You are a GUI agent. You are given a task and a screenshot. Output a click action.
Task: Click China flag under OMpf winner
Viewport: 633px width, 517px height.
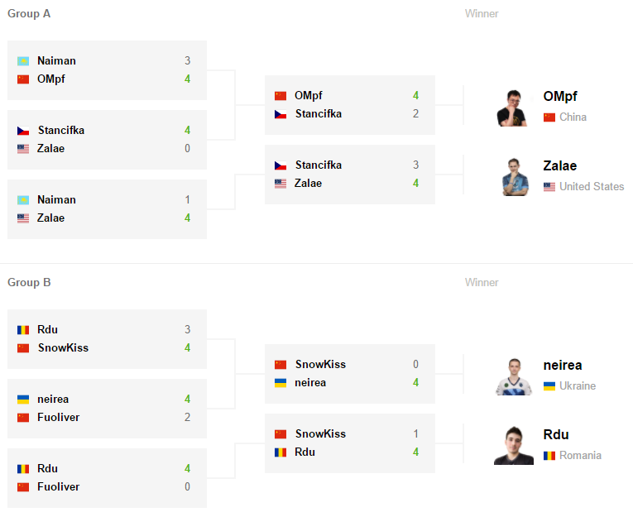(549, 117)
